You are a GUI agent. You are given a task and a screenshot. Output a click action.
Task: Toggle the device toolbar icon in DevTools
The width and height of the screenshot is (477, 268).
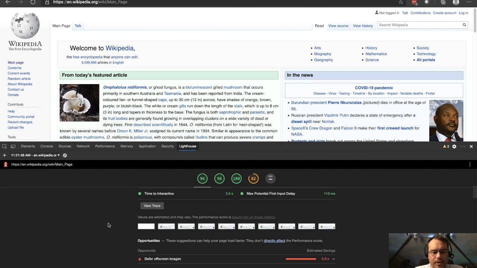coord(13,146)
